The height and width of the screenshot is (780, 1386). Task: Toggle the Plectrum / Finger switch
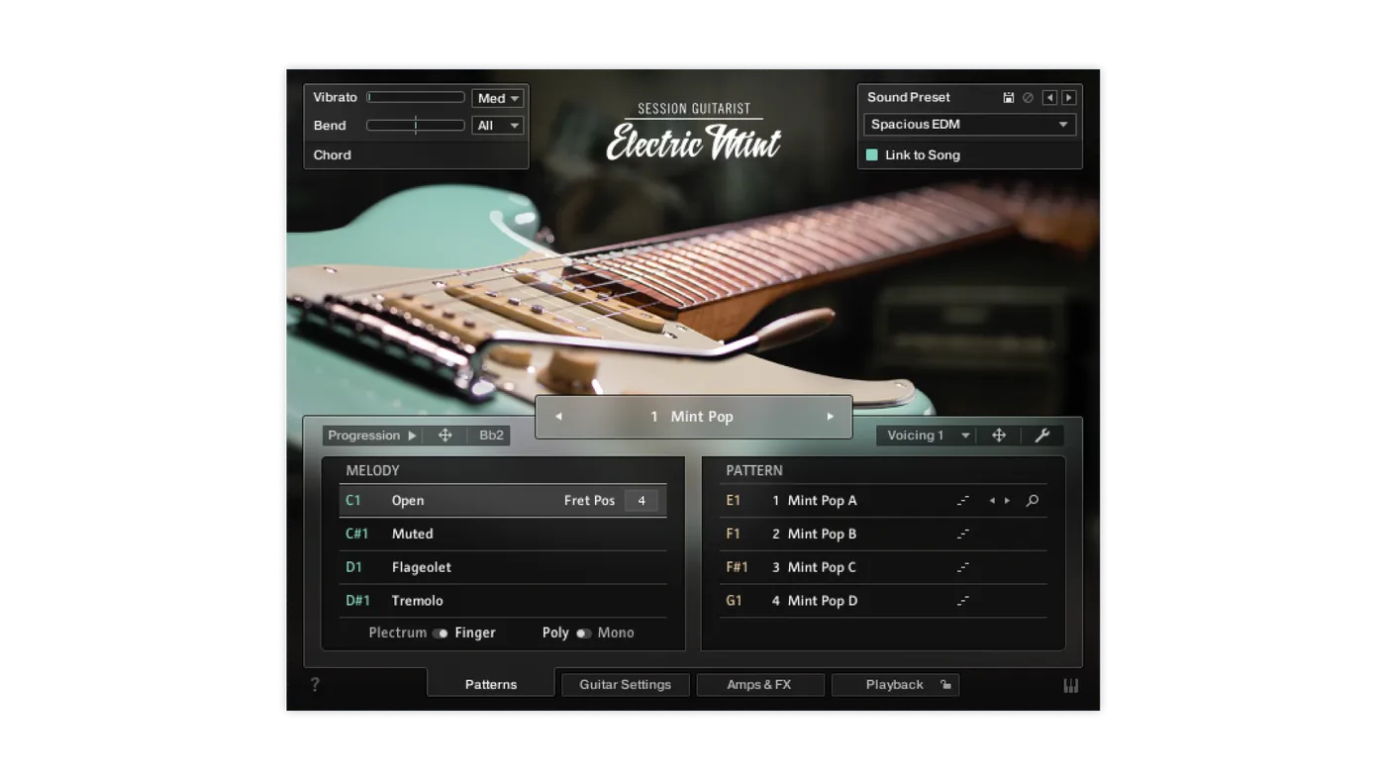(440, 634)
